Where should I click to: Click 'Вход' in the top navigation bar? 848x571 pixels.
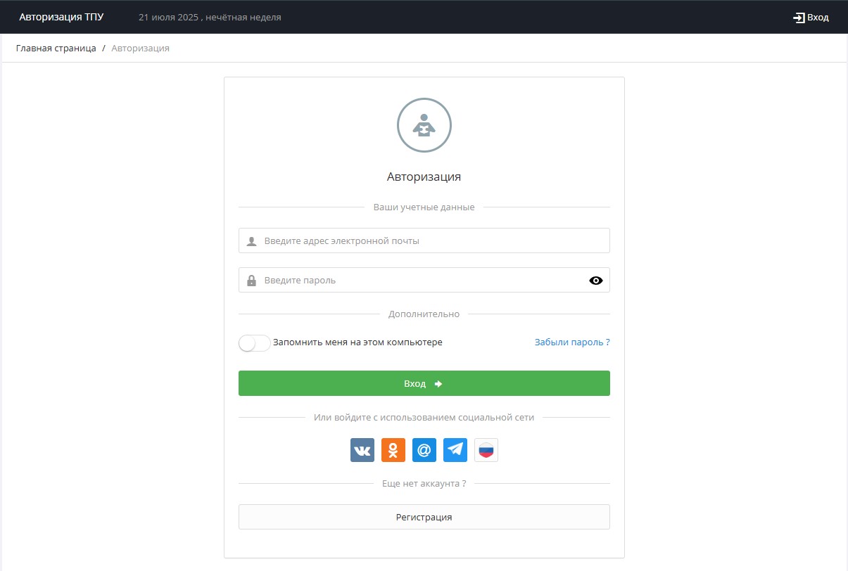[x=811, y=18]
